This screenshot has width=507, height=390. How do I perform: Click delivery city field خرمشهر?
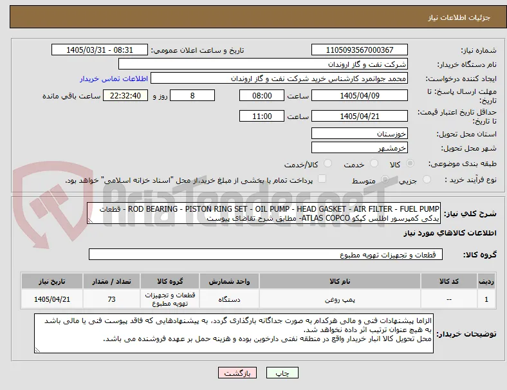360,148
